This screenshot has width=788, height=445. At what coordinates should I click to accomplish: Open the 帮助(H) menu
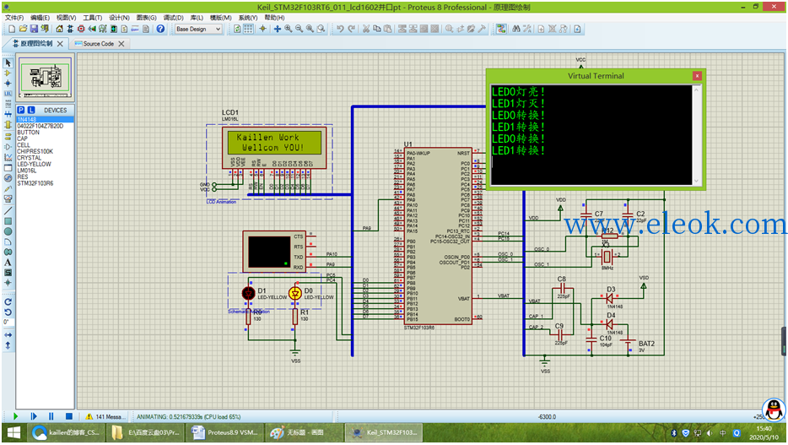pyautogui.click(x=274, y=18)
